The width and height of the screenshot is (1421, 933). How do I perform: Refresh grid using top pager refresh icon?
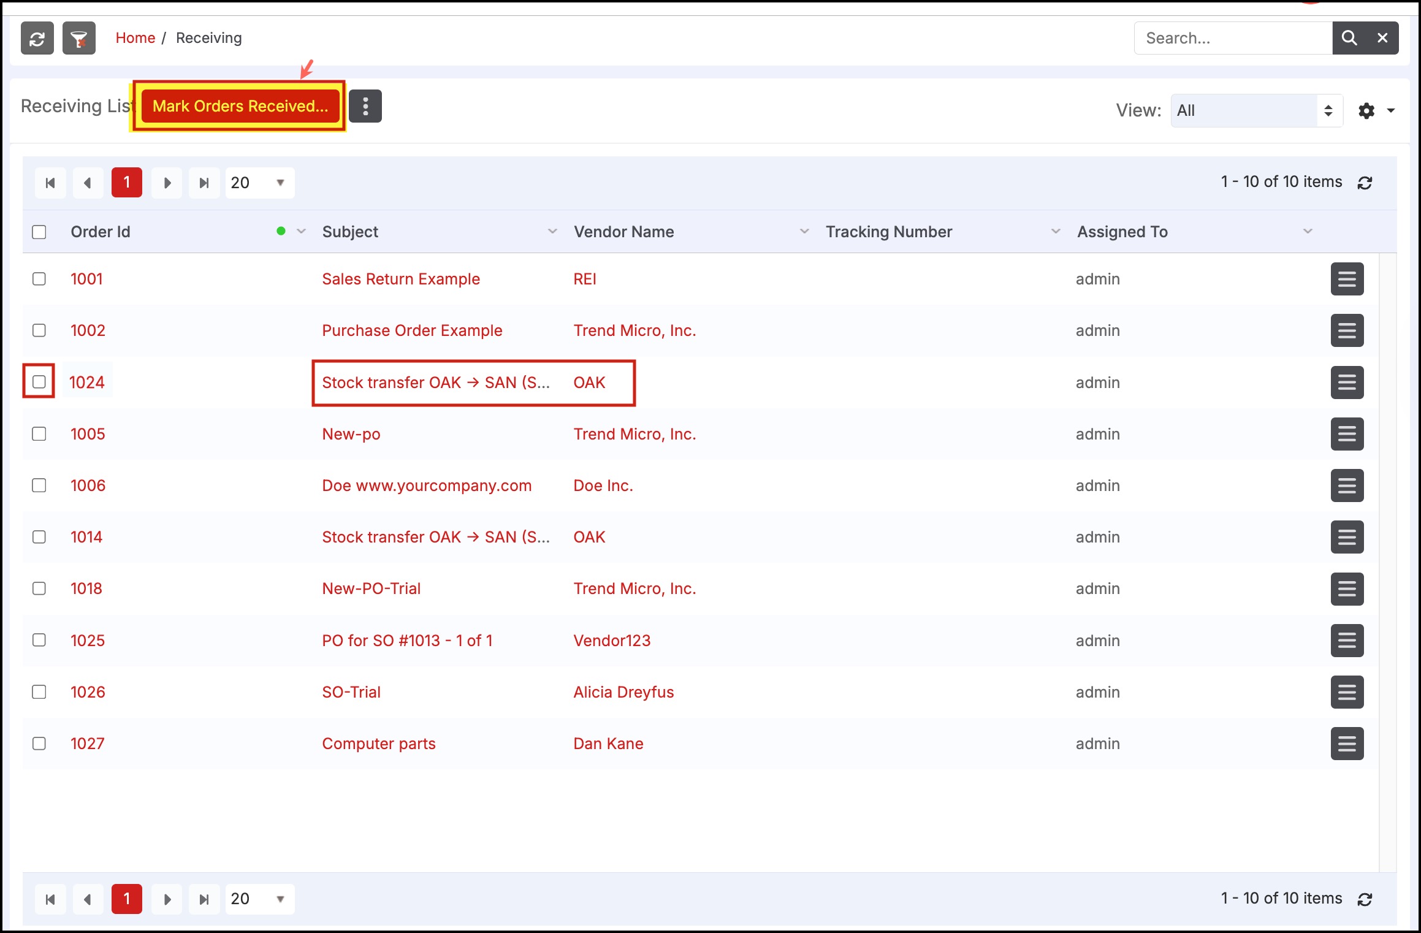tap(1365, 183)
